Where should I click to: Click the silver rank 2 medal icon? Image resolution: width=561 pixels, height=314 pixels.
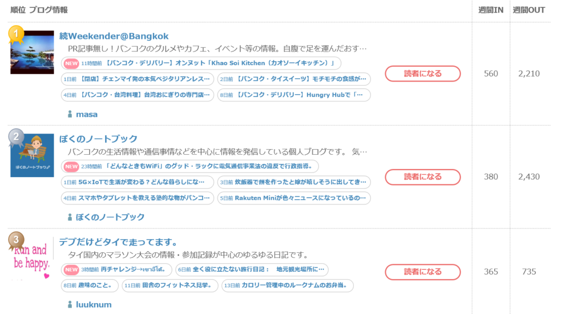click(x=16, y=137)
